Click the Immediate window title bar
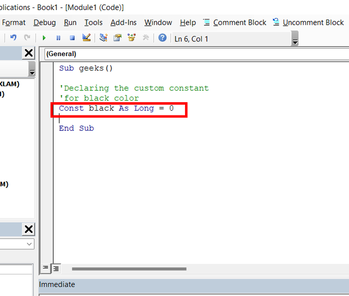Screen dimensions: 349x296 pos(194,285)
